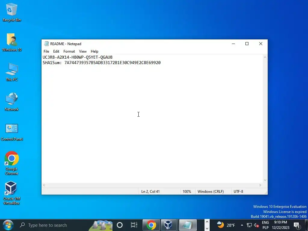Click the Show desktop sliver at taskbar end
Image resolution: width=308 pixels, height=231 pixels.
point(307,225)
